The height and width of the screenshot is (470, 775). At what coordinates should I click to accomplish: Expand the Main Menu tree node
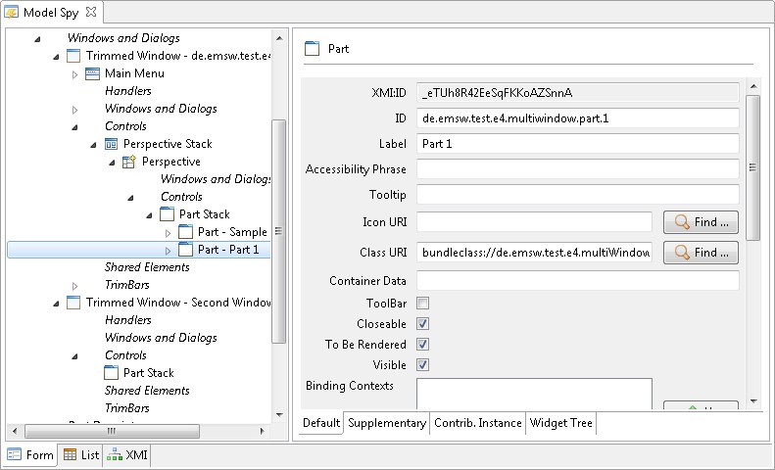tap(74, 73)
